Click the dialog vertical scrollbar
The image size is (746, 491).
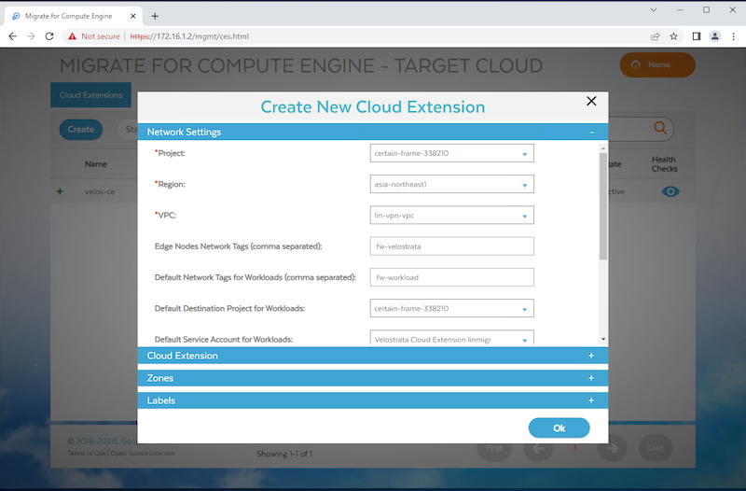pos(603,205)
